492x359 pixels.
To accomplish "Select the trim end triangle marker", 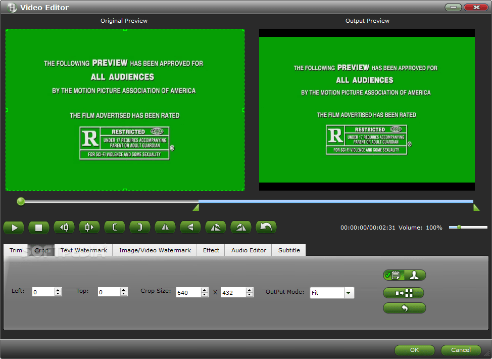I will [476, 207].
